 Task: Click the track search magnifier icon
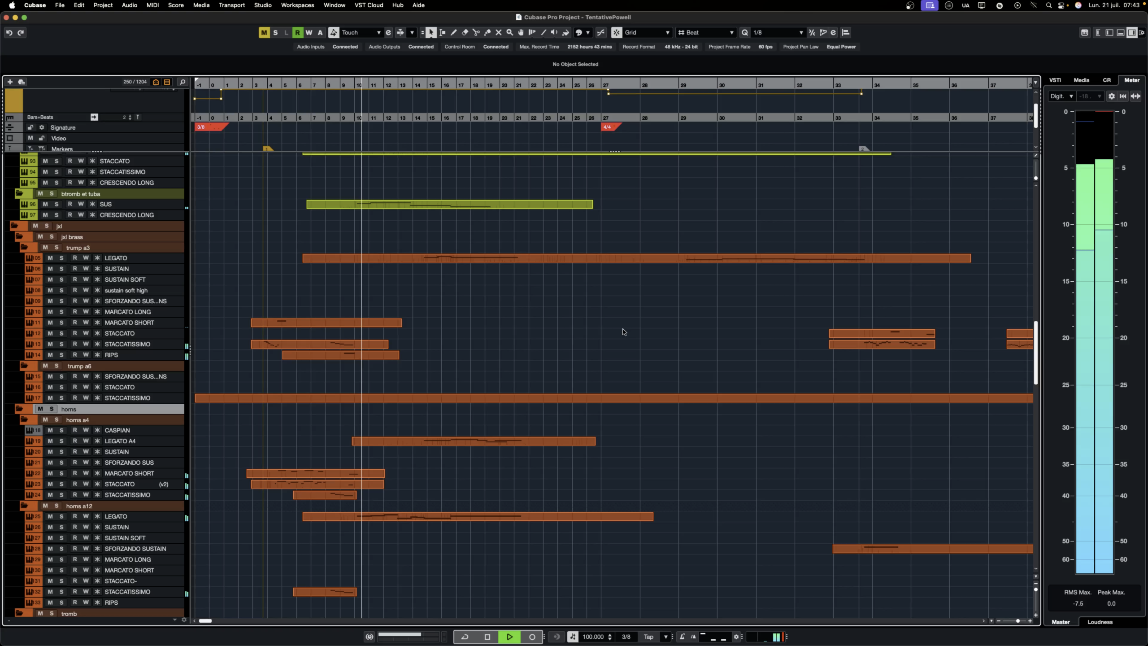[182, 82]
